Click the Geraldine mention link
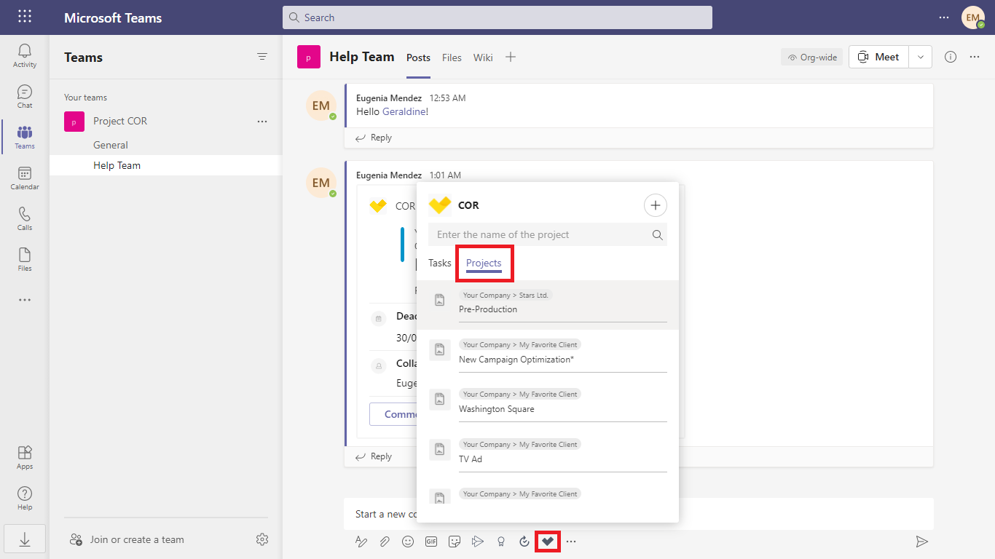Viewport: 995px width, 559px height. tap(405, 111)
